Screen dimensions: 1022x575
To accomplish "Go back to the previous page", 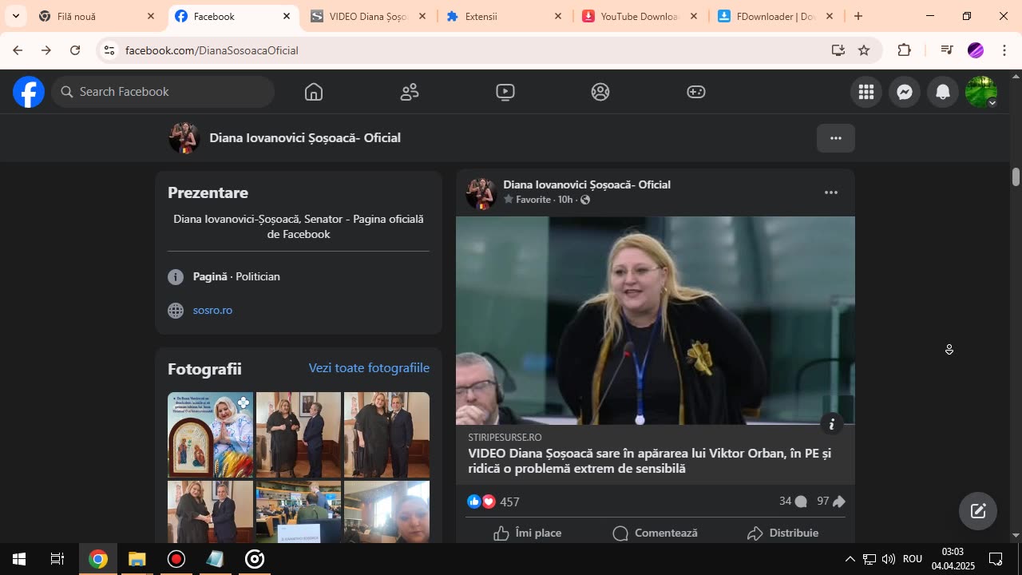I will click(18, 50).
